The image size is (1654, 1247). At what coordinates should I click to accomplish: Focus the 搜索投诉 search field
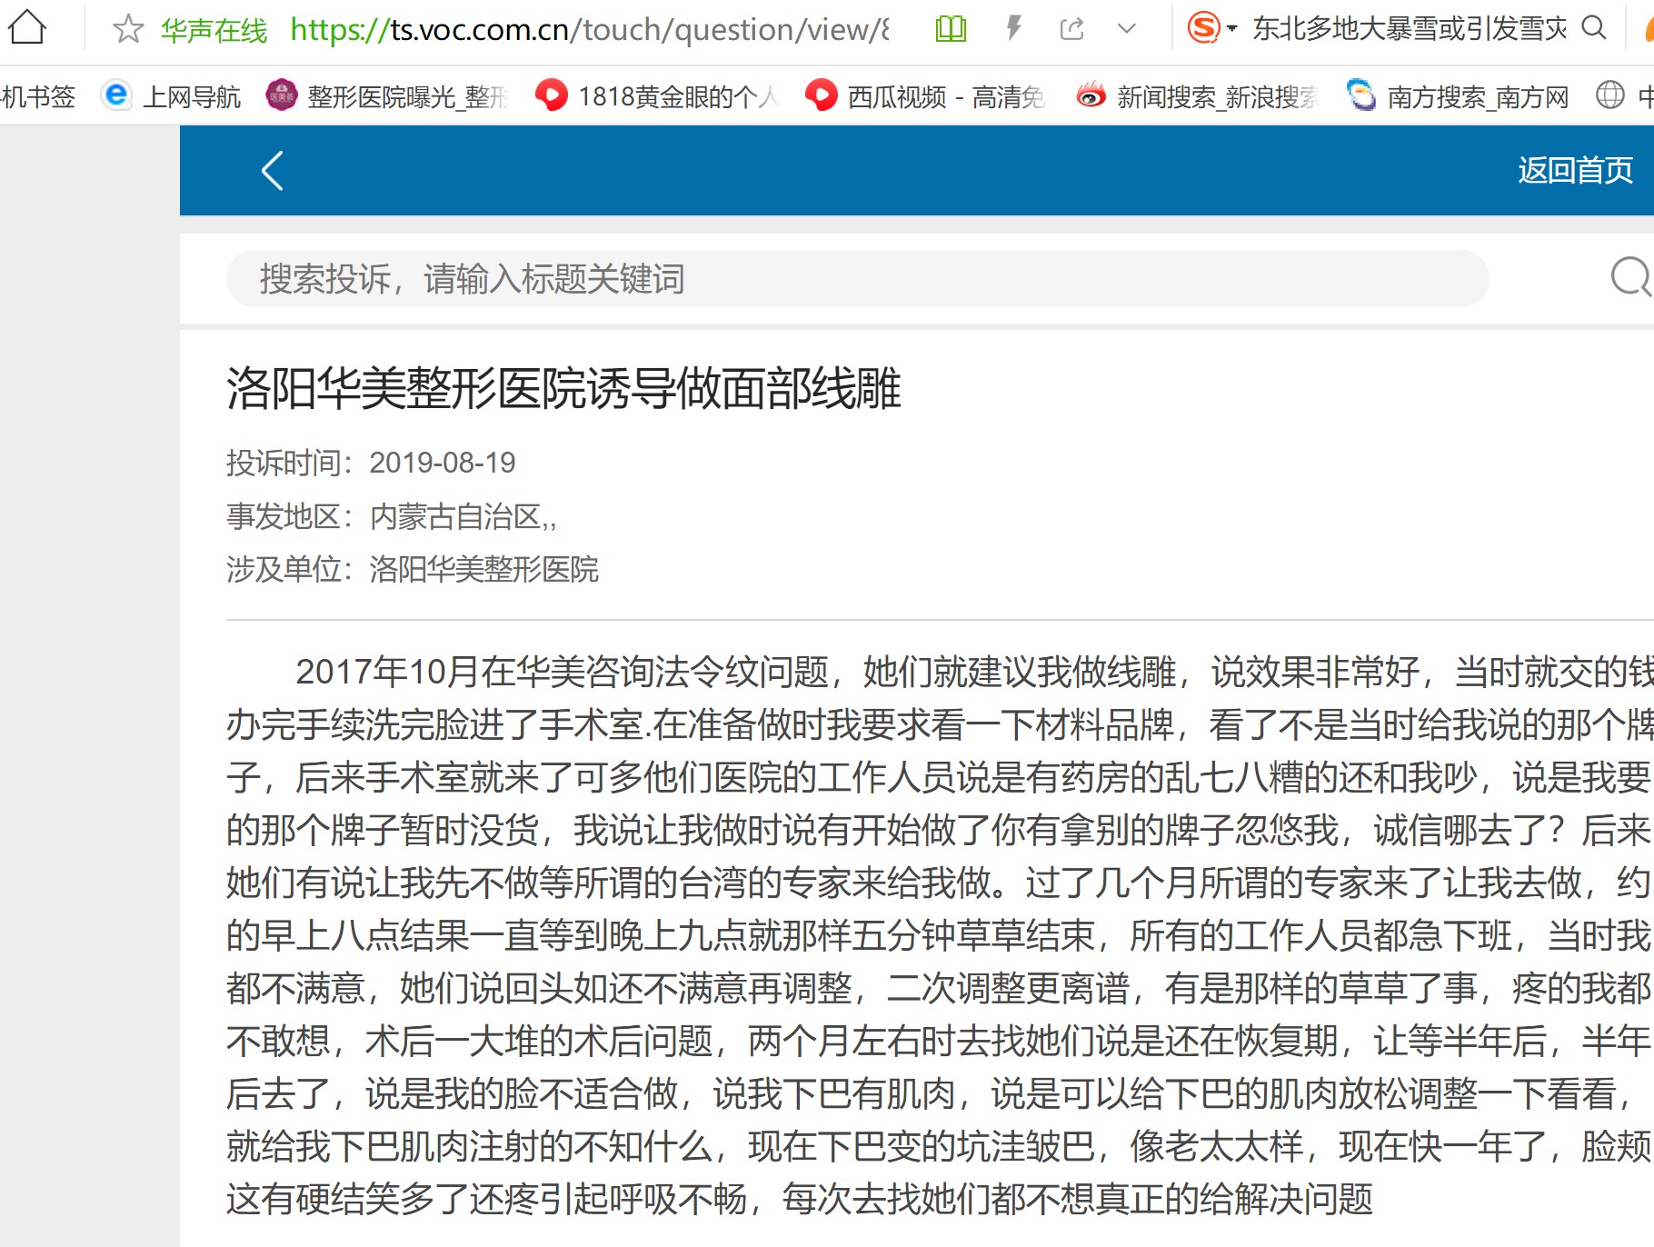(857, 279)
